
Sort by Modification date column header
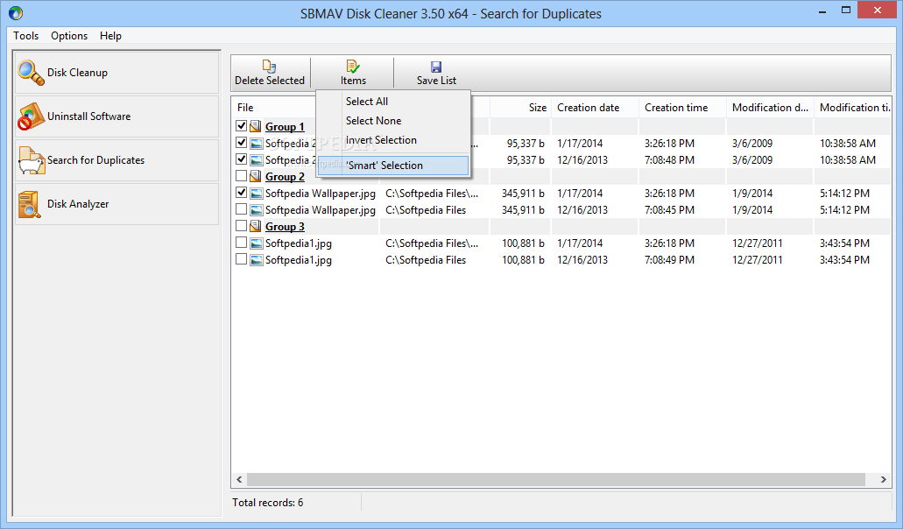(770, 108)
